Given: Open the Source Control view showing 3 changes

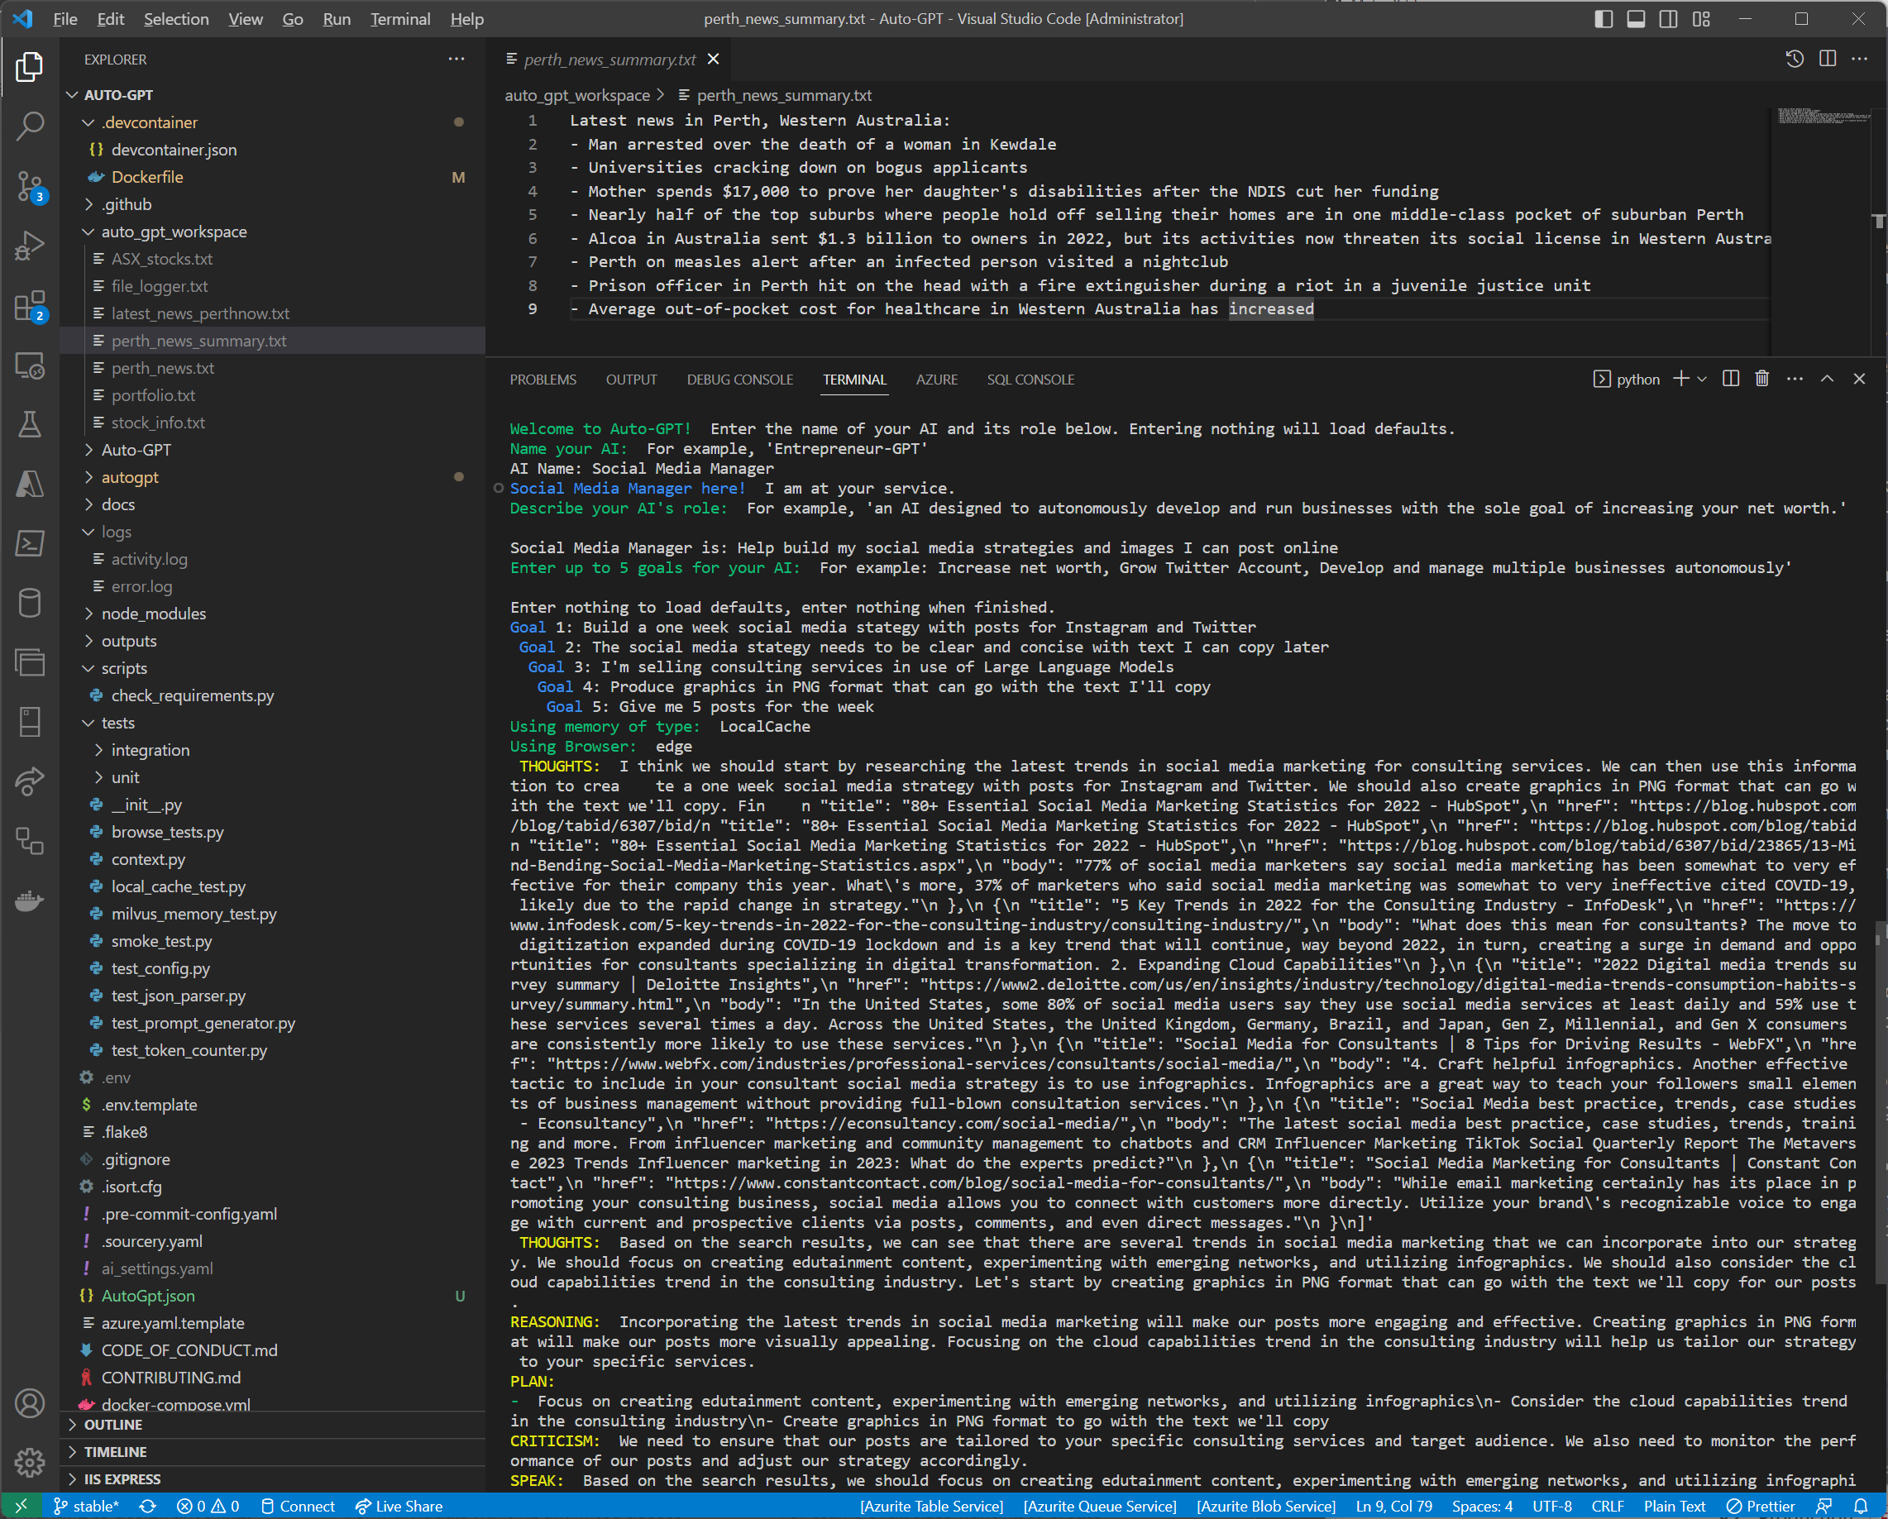Looking at the screenshot, I should 31,187.
